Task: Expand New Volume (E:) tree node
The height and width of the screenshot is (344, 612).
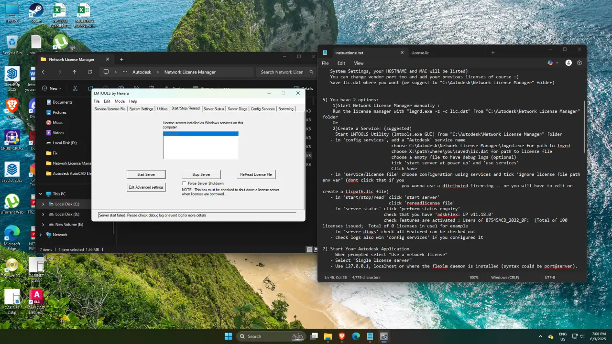Action: tap(43, 225)
